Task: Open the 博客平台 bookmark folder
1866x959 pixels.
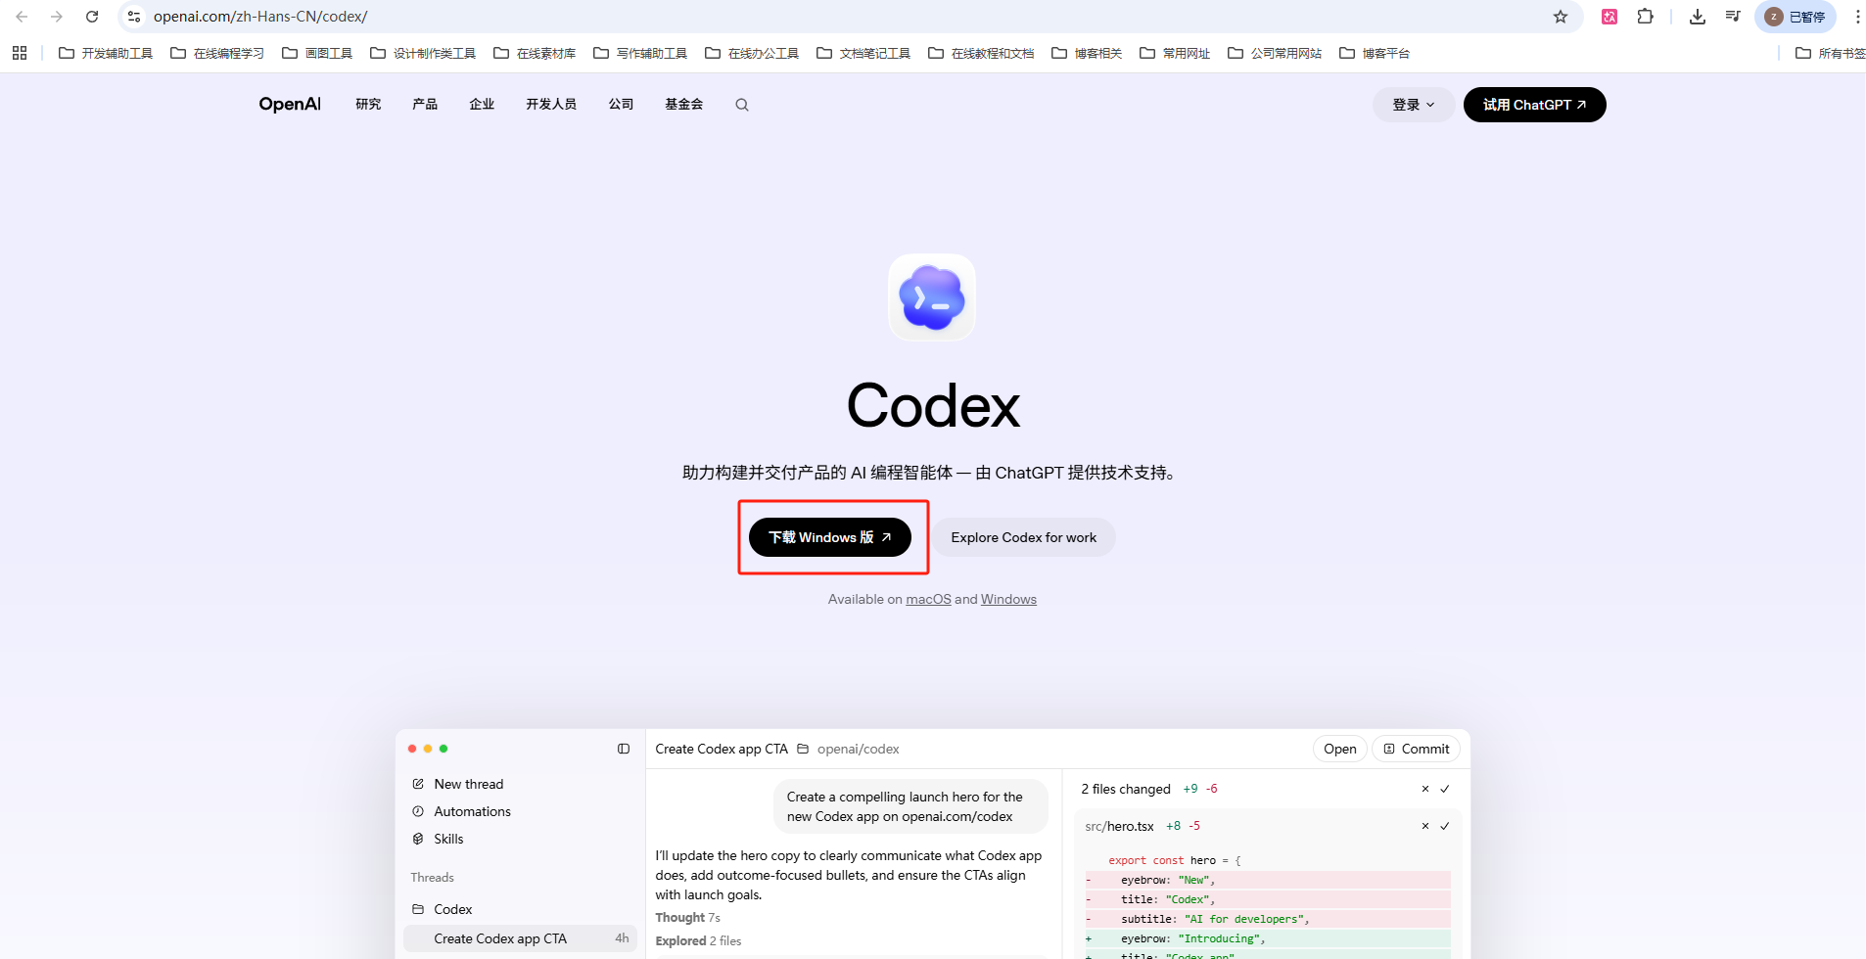Action: (x=1375, y=53)
